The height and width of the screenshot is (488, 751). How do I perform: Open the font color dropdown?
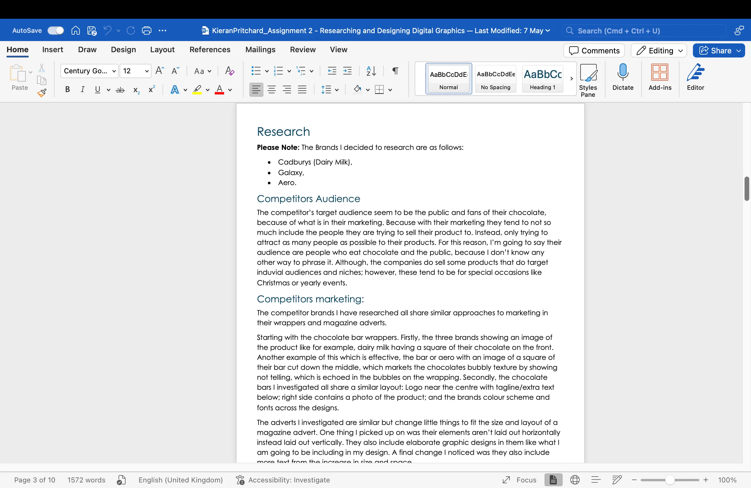click(x=230, y=90)
